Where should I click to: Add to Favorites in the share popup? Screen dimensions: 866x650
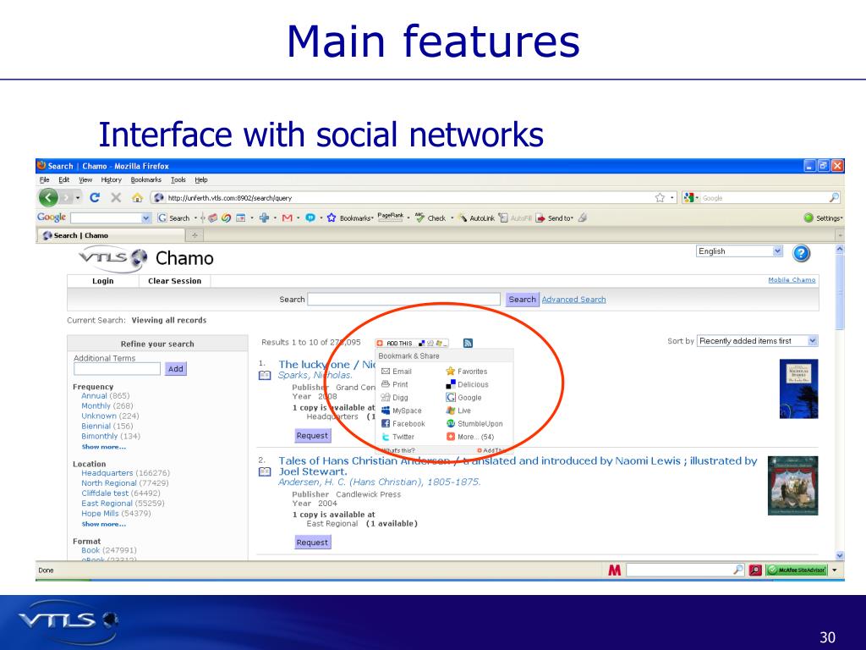click(x=467, y=372)
